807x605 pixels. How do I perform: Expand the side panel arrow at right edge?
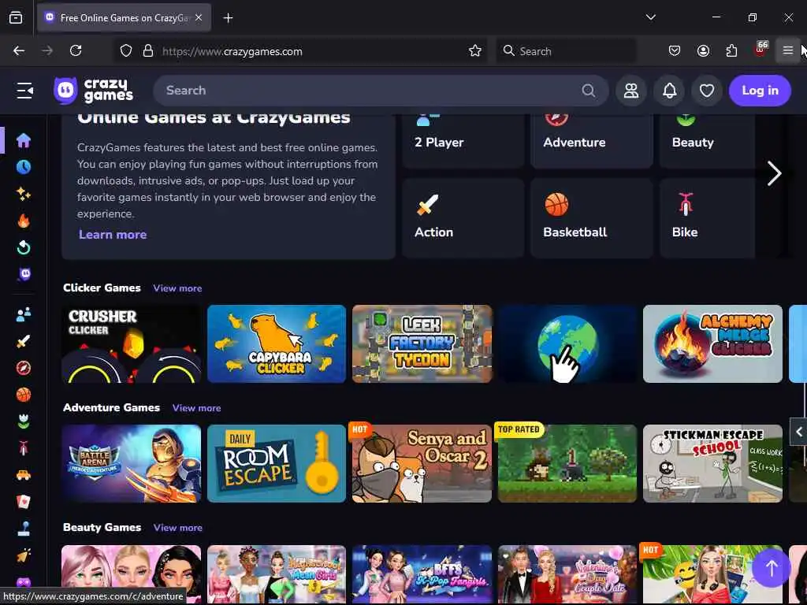799,432
